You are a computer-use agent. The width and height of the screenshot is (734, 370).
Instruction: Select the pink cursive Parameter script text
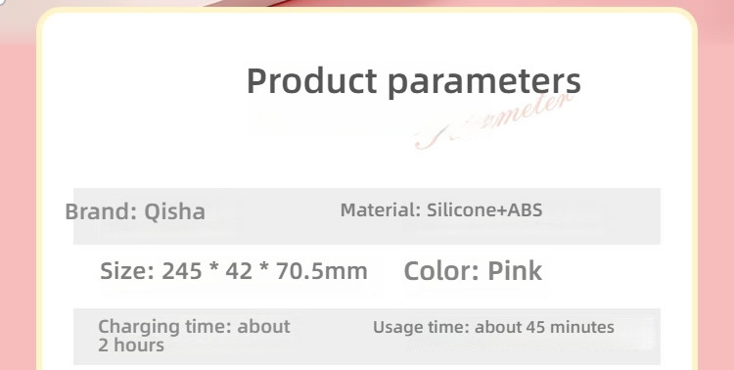click(x=494, y=121)
